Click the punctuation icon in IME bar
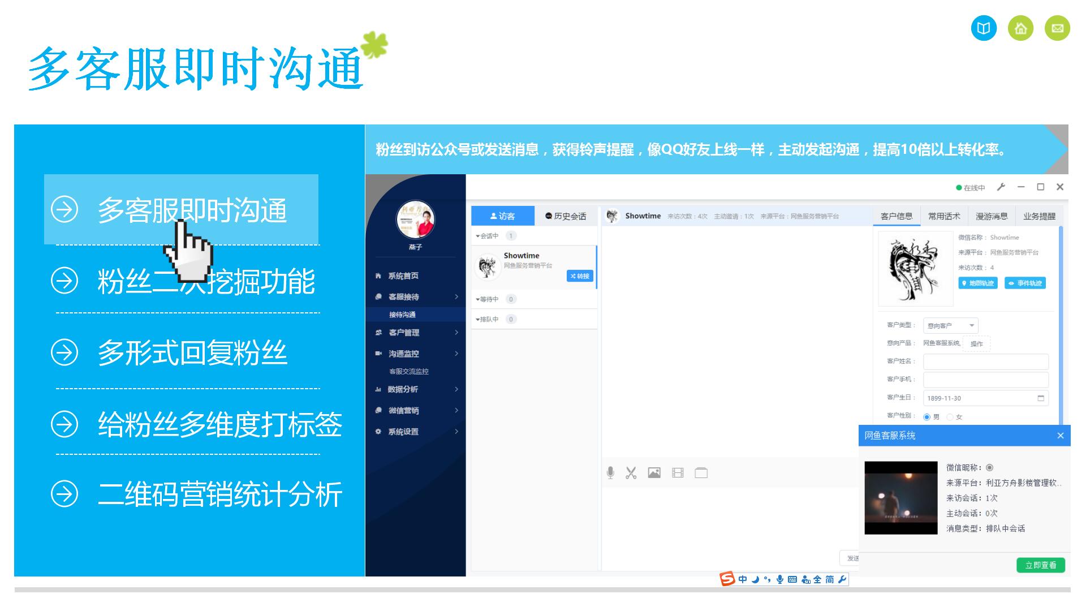The height and width of the screenshot is (611, 1086). coord(768,579)
